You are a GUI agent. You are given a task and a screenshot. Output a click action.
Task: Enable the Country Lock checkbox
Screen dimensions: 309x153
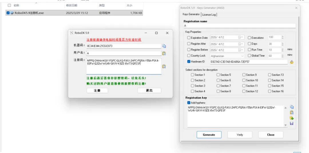189,56
